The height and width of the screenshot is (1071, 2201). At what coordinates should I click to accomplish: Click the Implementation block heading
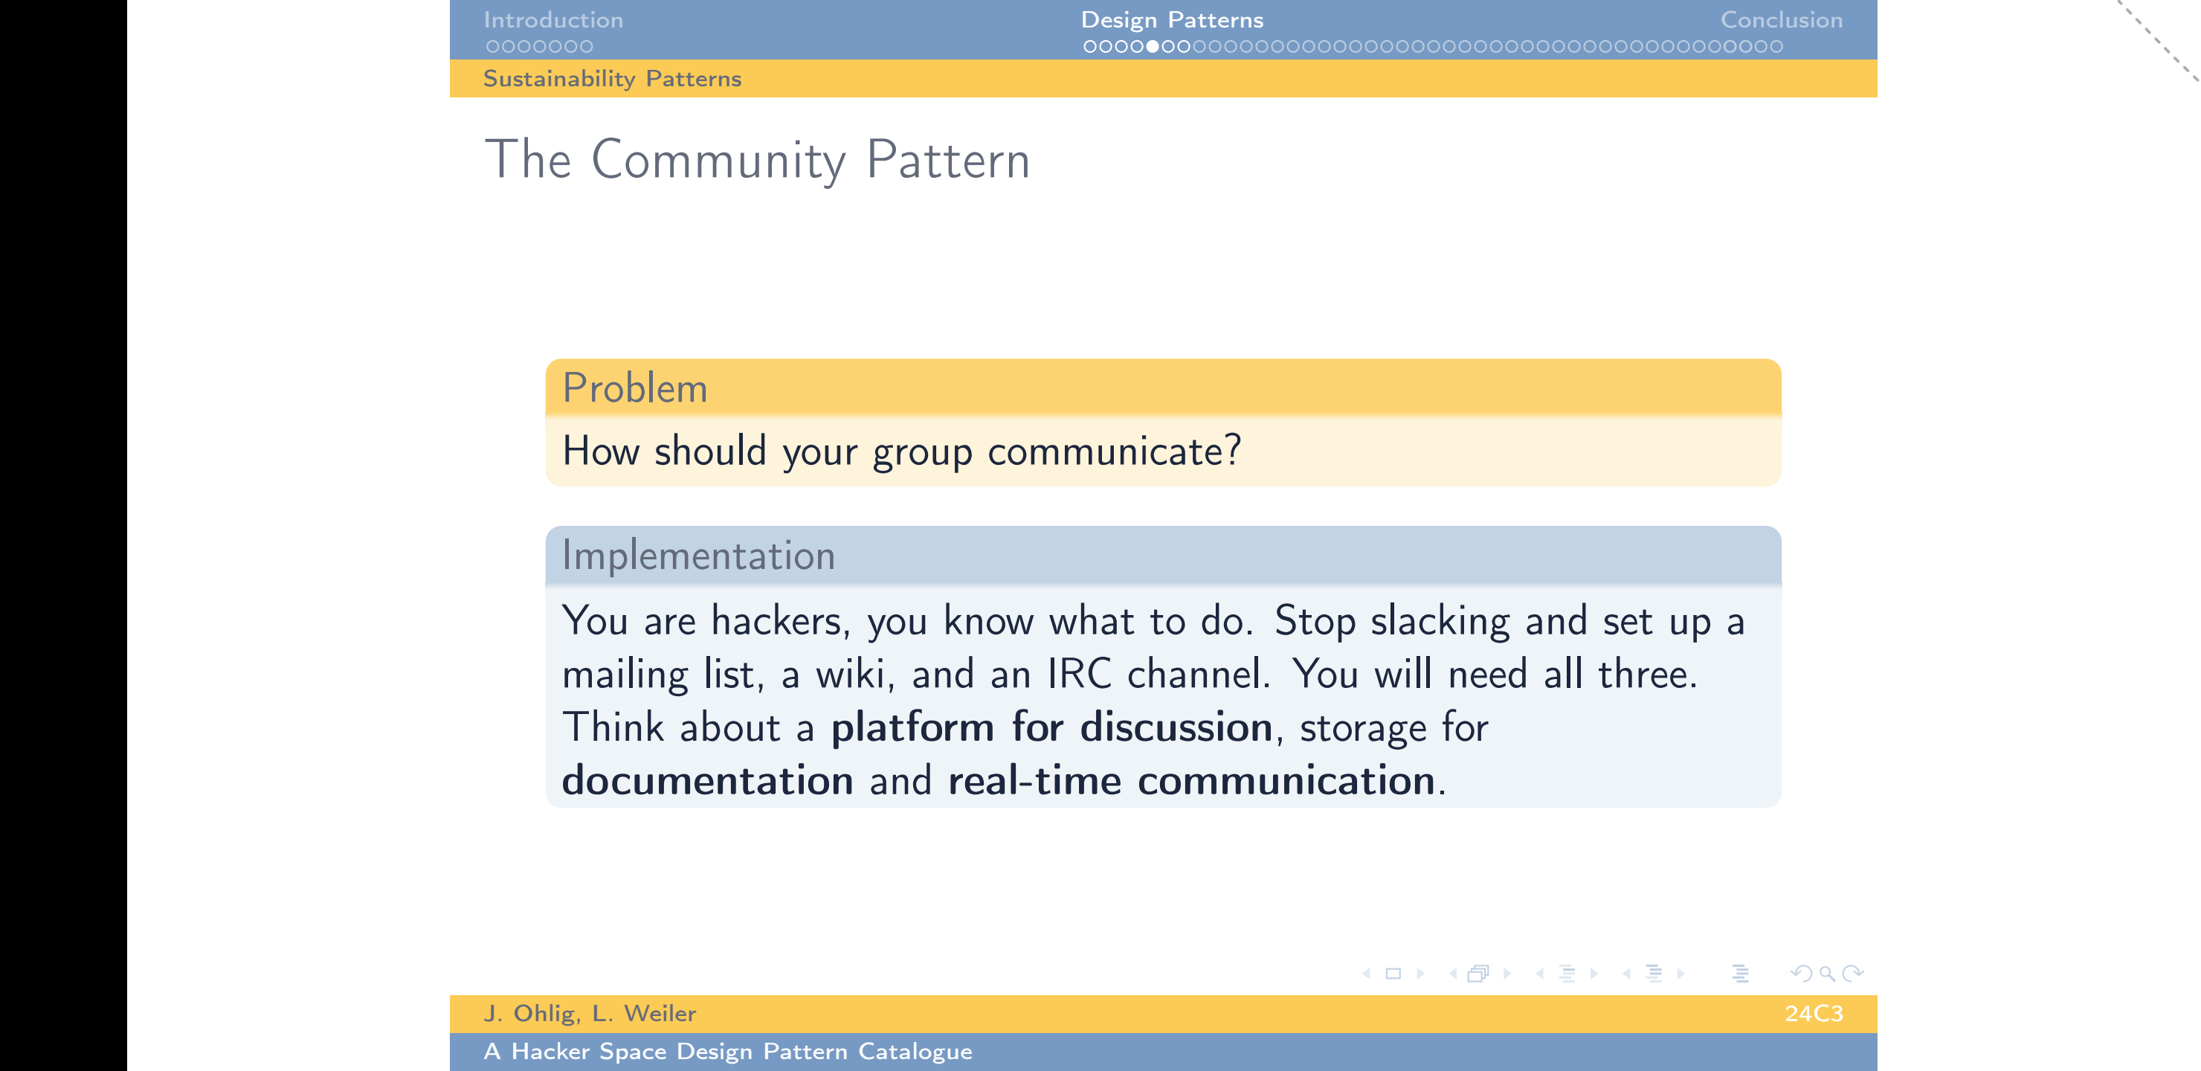pyautogui.click(x=698, y=556)
